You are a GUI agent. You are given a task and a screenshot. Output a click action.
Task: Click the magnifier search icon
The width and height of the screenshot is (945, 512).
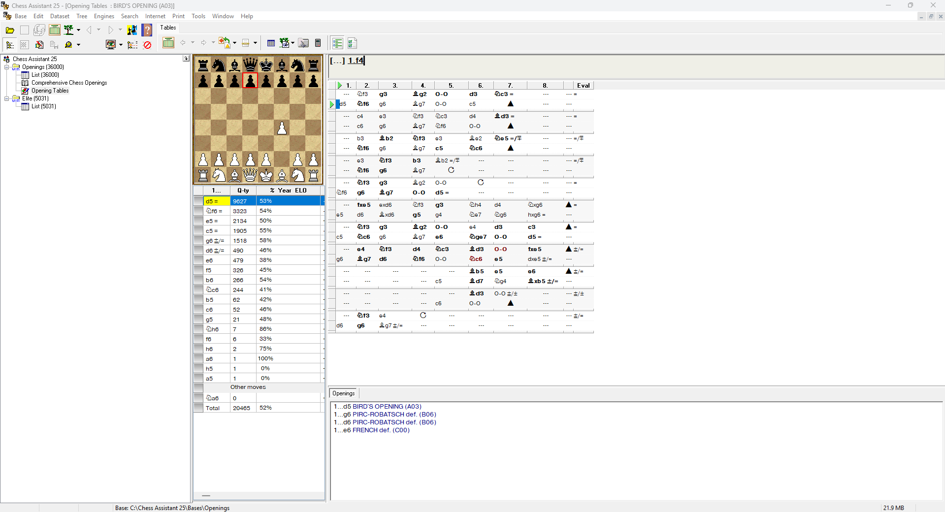coord(68,45)
